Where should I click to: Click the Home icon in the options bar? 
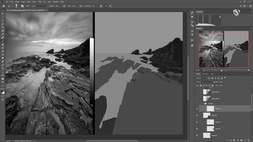point(4,6)
